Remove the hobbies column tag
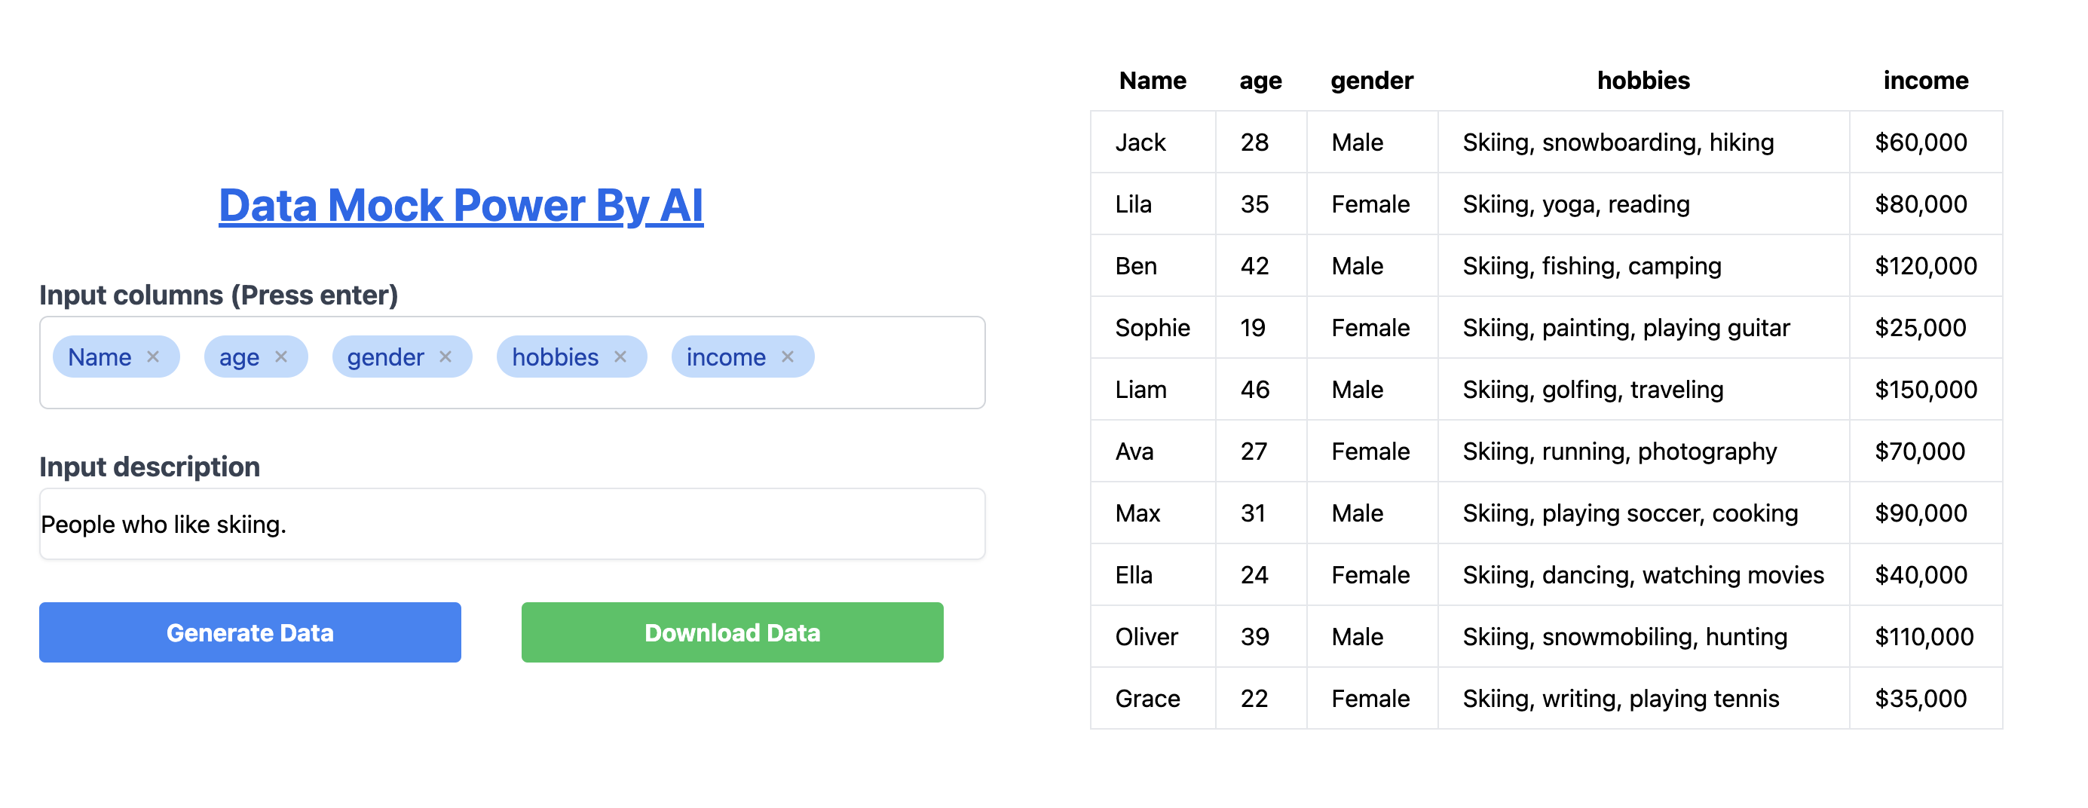Viewport: 2088px width, 808px height. coord(622,357)
